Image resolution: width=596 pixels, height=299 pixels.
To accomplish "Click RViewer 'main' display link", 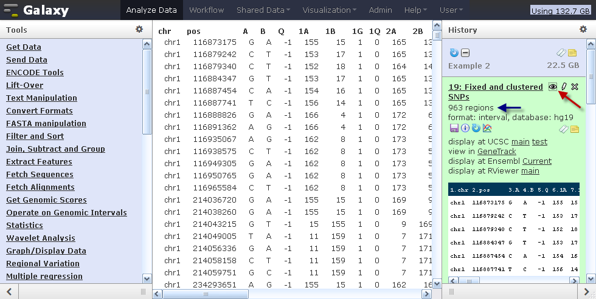I will 530,170.
